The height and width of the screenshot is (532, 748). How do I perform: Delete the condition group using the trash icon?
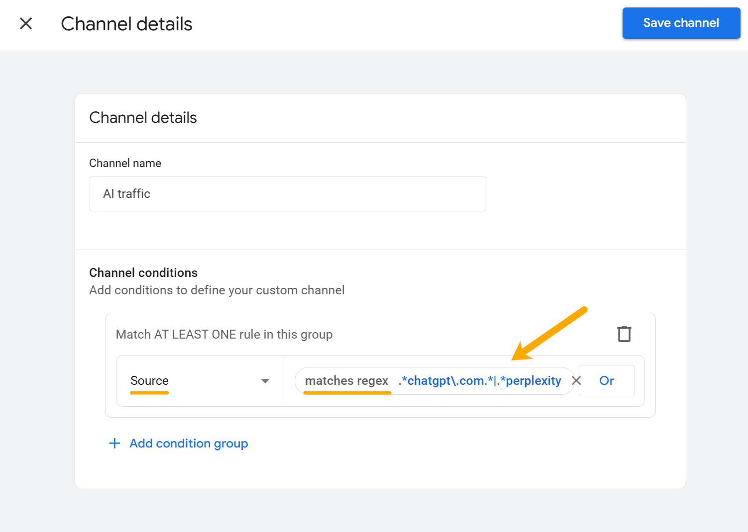tap(624, 334)
